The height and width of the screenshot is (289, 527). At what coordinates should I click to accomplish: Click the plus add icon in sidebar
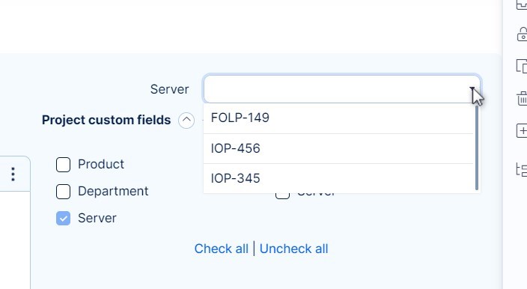522,131
